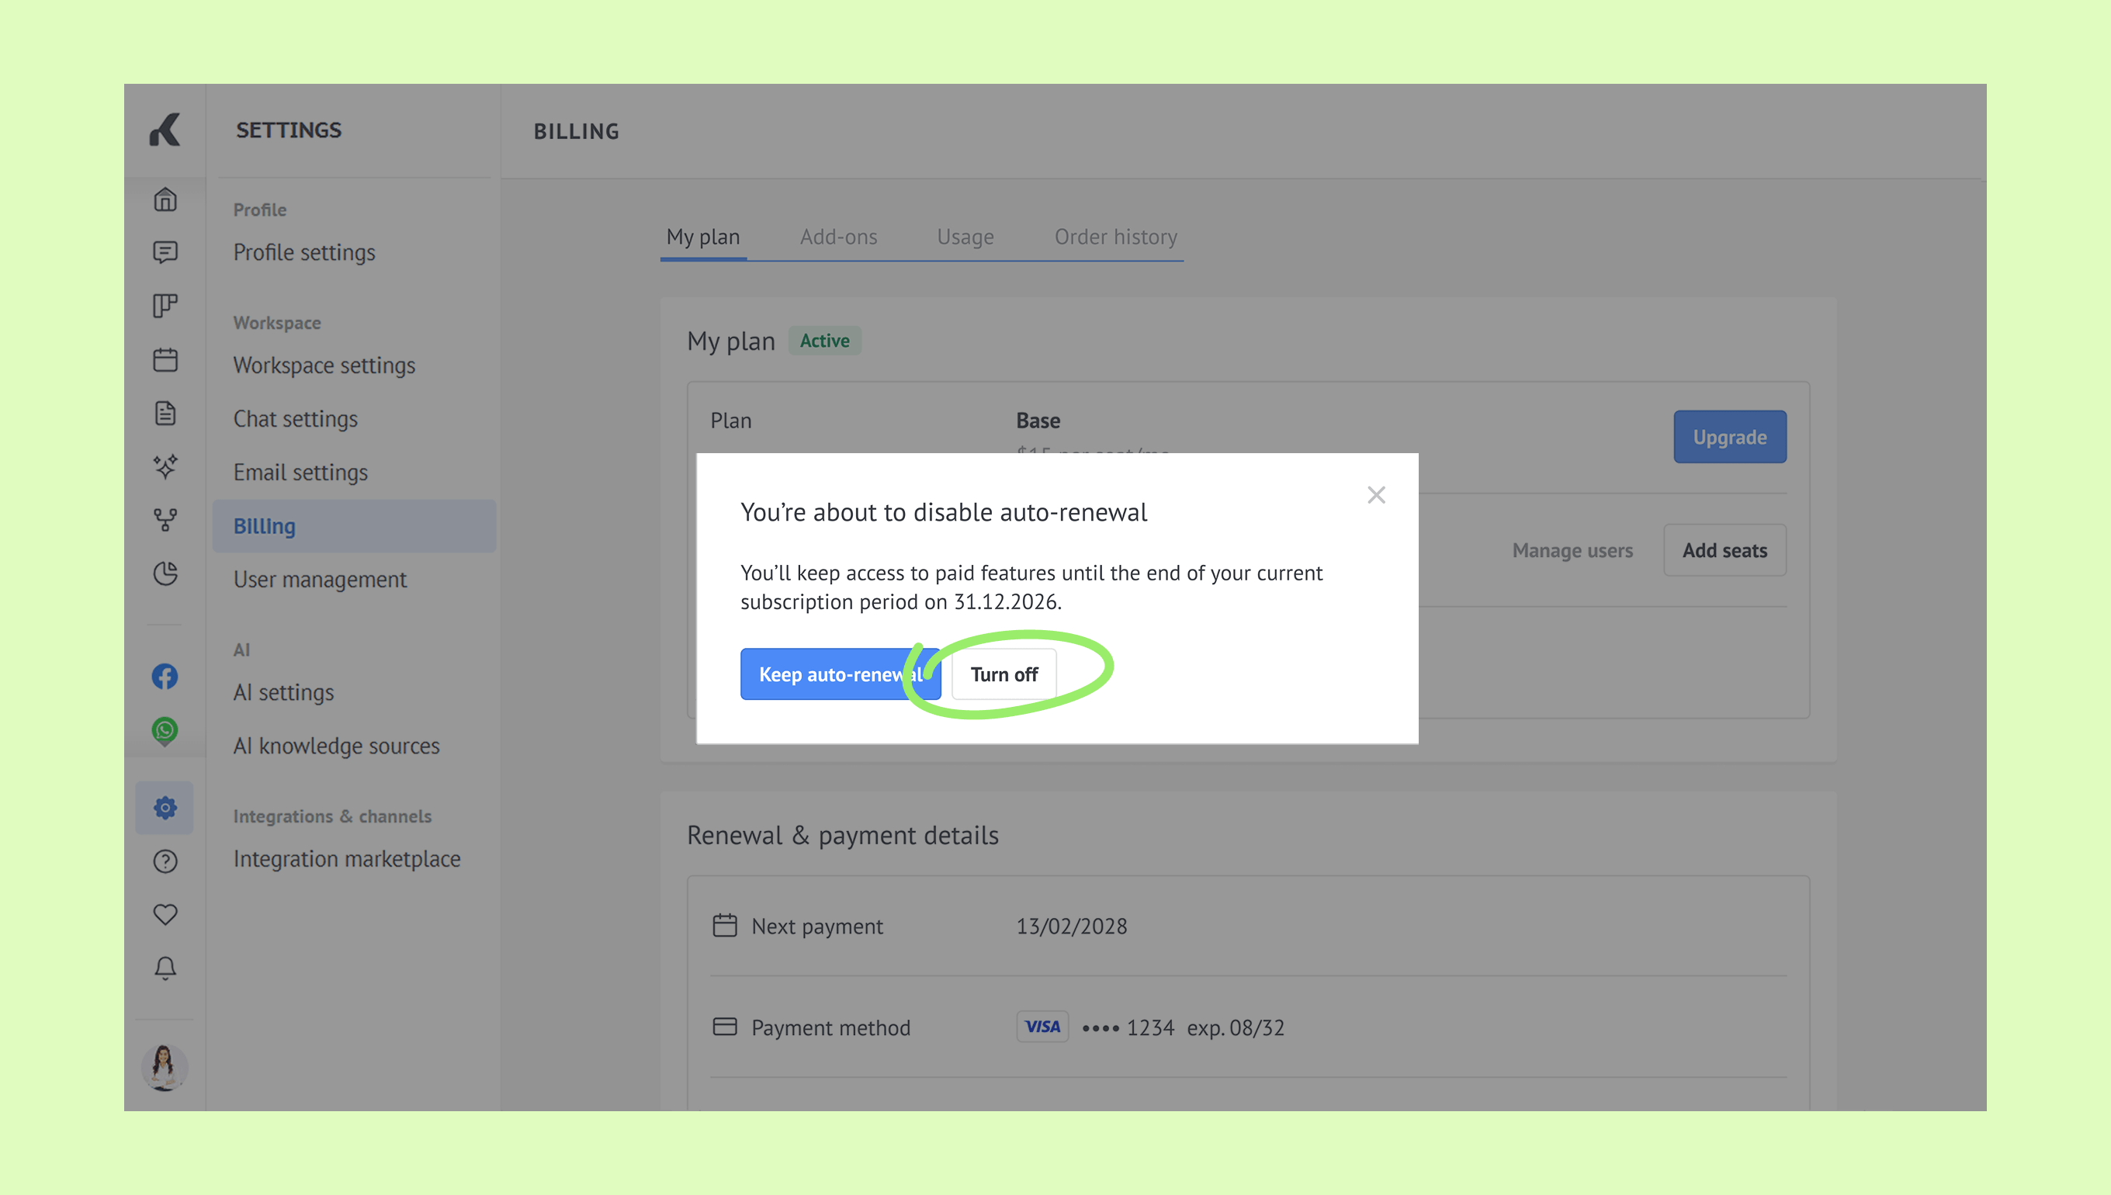Click the VISA card logo
This screenshot has width=2111, height=1195.
(x=1042, y=1027)
